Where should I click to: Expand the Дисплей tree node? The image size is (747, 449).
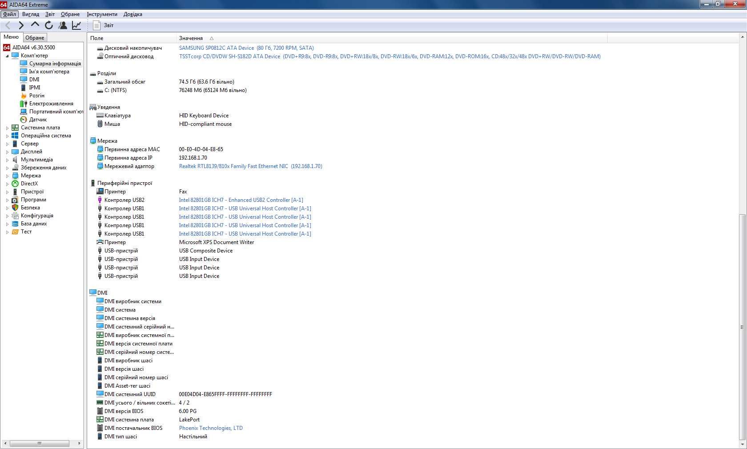coord(7,152)
